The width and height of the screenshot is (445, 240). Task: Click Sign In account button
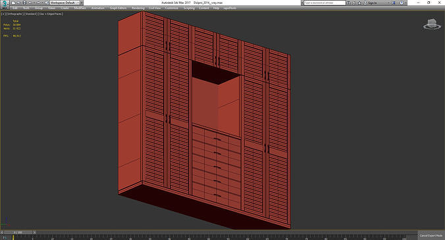(x=371, y=3)
